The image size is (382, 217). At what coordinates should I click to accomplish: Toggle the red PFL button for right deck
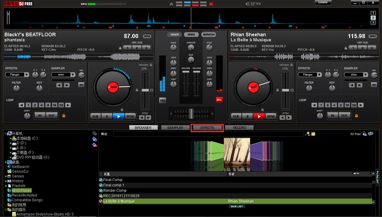219,100
